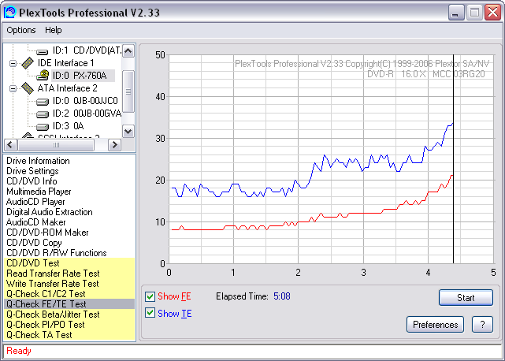Select ID:0 0JB-00JJC0 tree entry

[x=85, y=101]
